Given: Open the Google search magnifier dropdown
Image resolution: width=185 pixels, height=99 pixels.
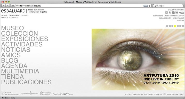Looking at the screenshot, I should 155,6.
